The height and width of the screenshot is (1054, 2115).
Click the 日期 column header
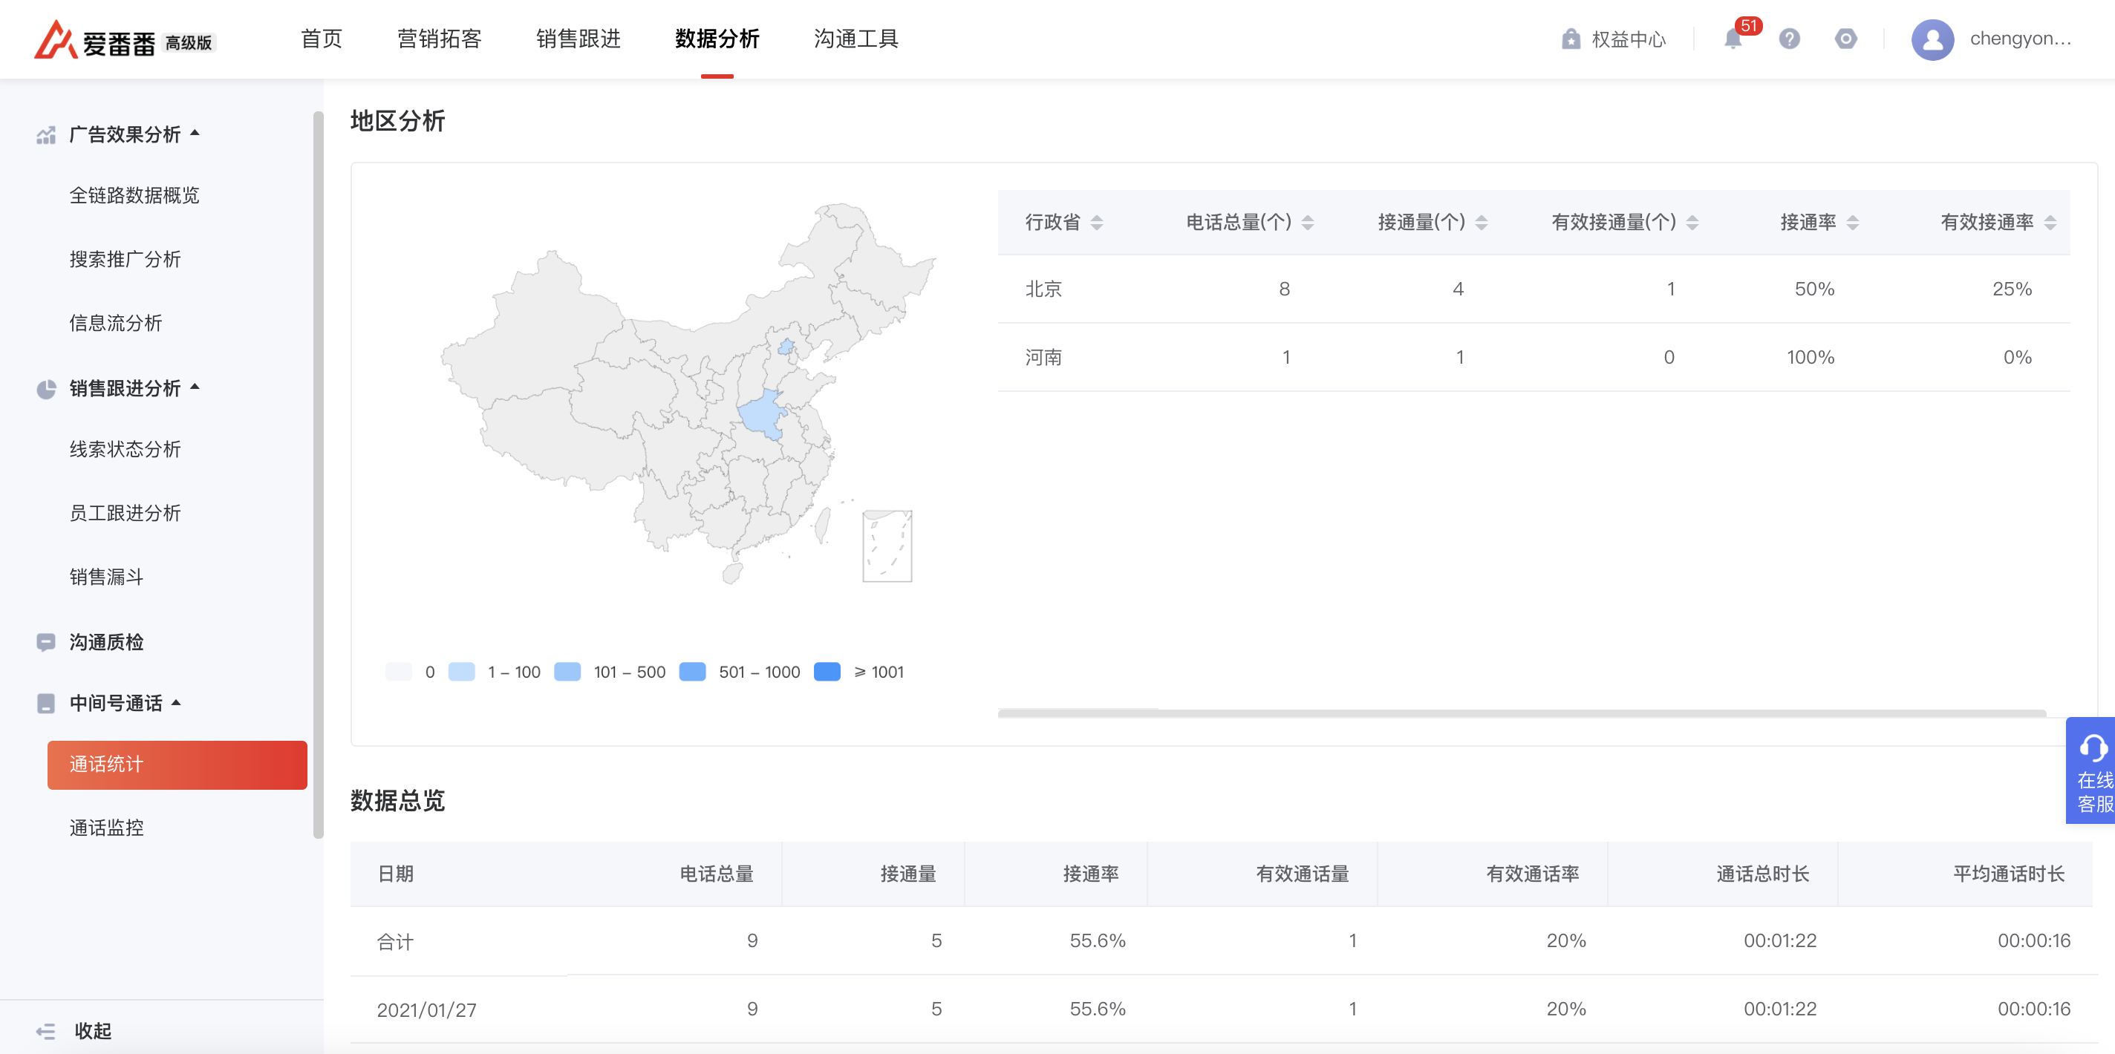395,874
